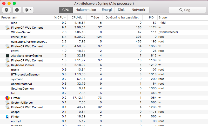Open process info with the i icon

click(x=17, y=10)
